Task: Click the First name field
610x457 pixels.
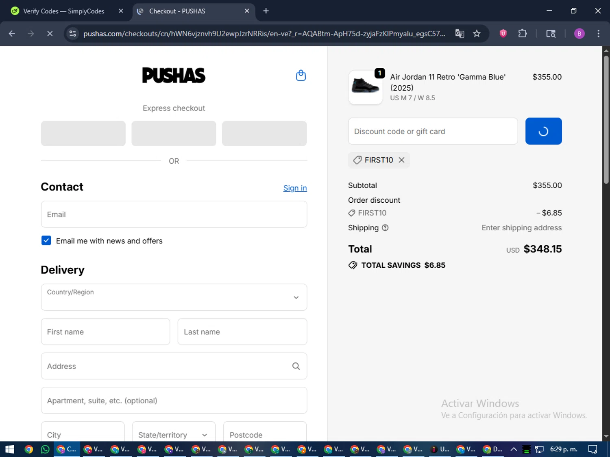Action: (105, 331)
